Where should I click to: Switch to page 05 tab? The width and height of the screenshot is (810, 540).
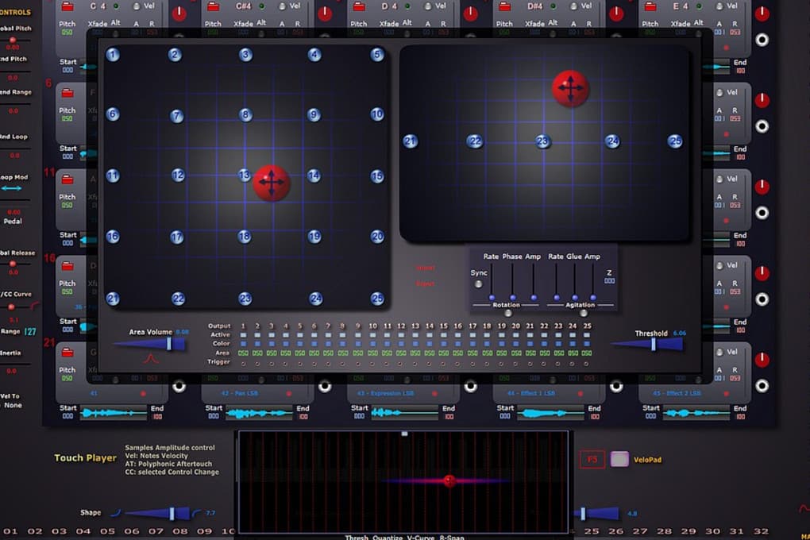pos(107,530)
